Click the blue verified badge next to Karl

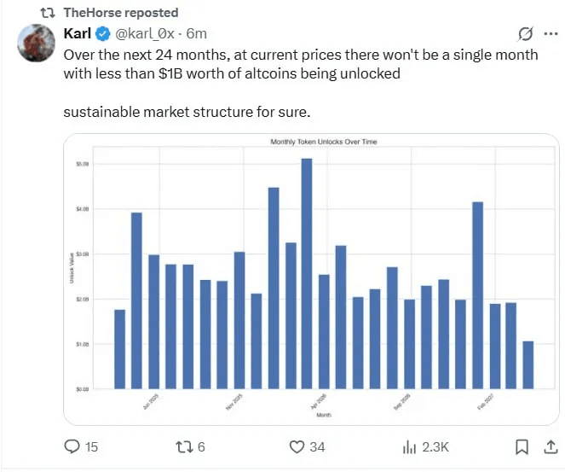coord(102,34)
